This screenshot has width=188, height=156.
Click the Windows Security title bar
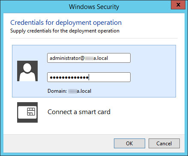[x=94, y=7]
